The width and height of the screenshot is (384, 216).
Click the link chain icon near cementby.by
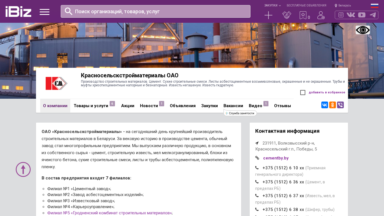pos(257,158)
